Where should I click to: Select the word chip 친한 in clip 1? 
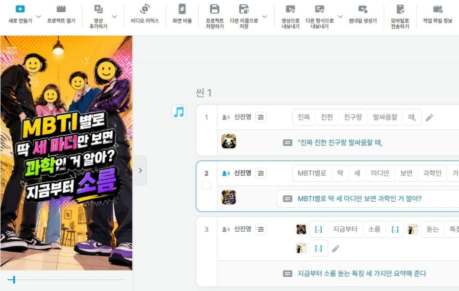click(x=327, y=117)
